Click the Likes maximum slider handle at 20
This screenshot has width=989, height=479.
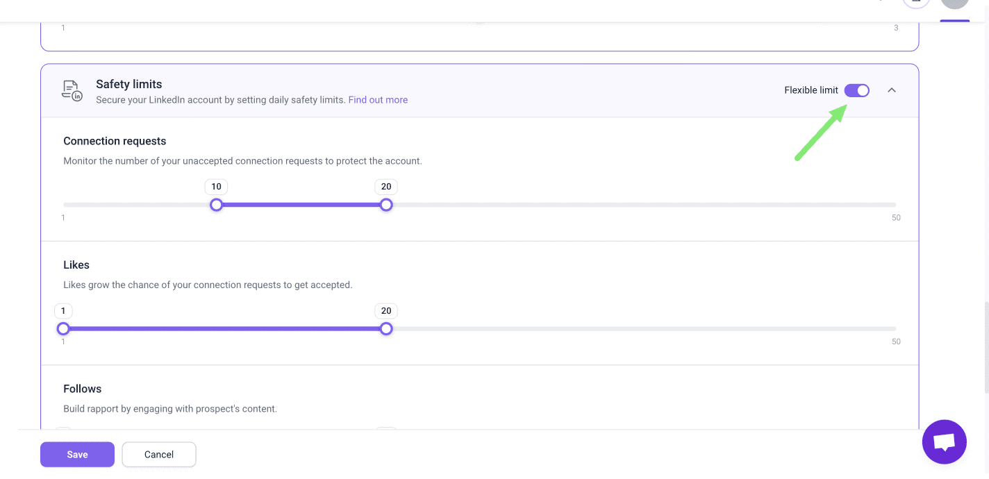pos(386,328)
